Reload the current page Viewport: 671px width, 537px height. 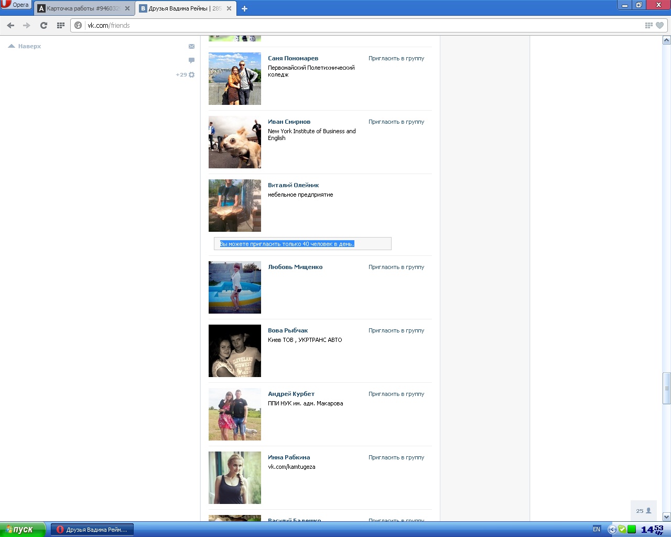44,25
